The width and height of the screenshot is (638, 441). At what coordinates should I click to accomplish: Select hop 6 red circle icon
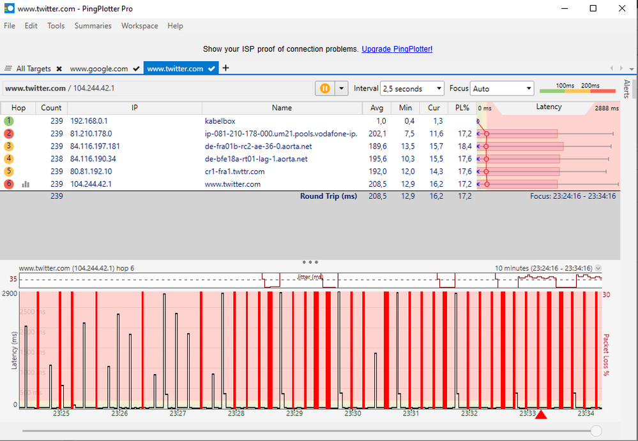pos(9,184)
